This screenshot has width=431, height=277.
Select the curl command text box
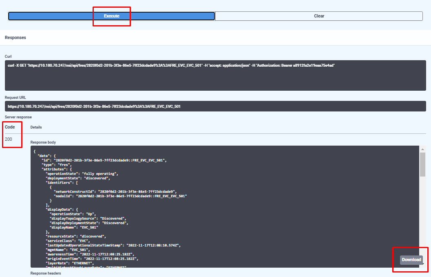pyautogui.click(x=215, y=75)
